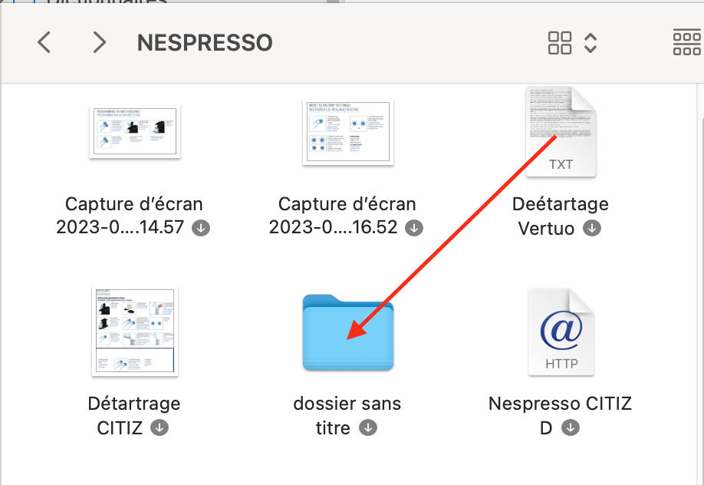
Task: Click the "Deétartage Vertuo" file name label
Action: point(560,205)
